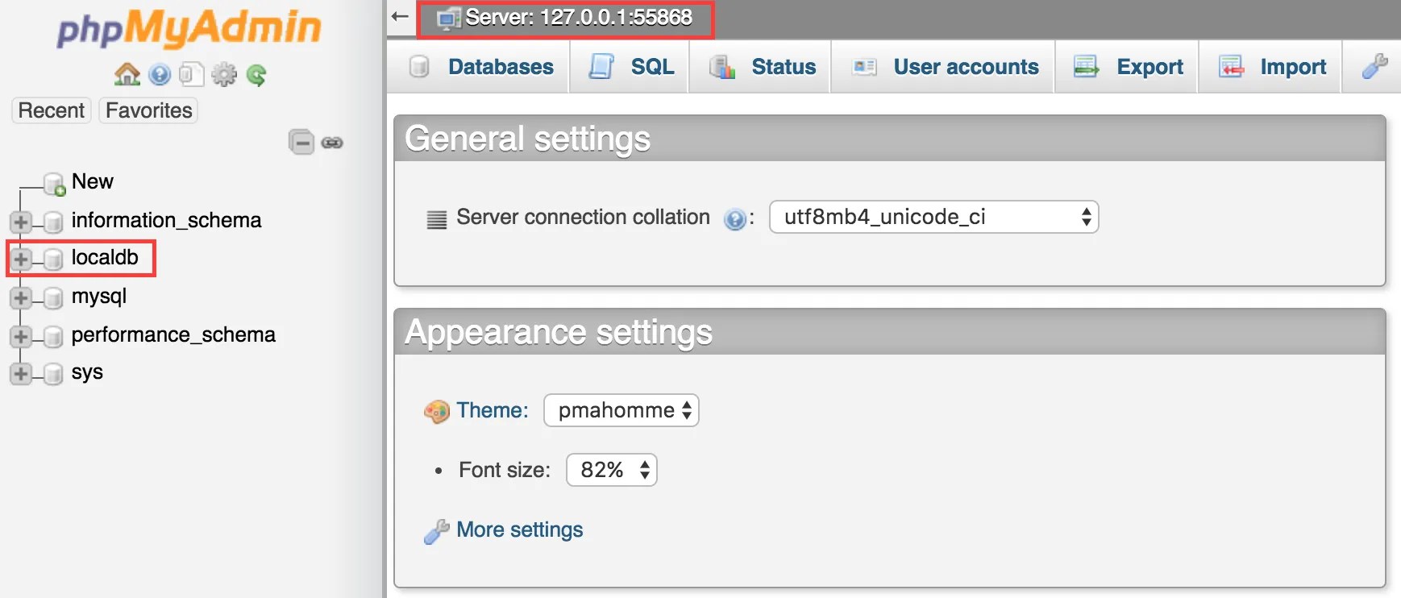Expand the information_schema database node

coord(21,222)
